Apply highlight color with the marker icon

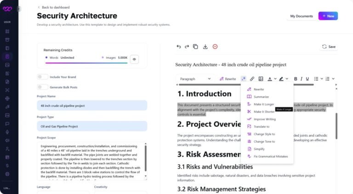281,79
